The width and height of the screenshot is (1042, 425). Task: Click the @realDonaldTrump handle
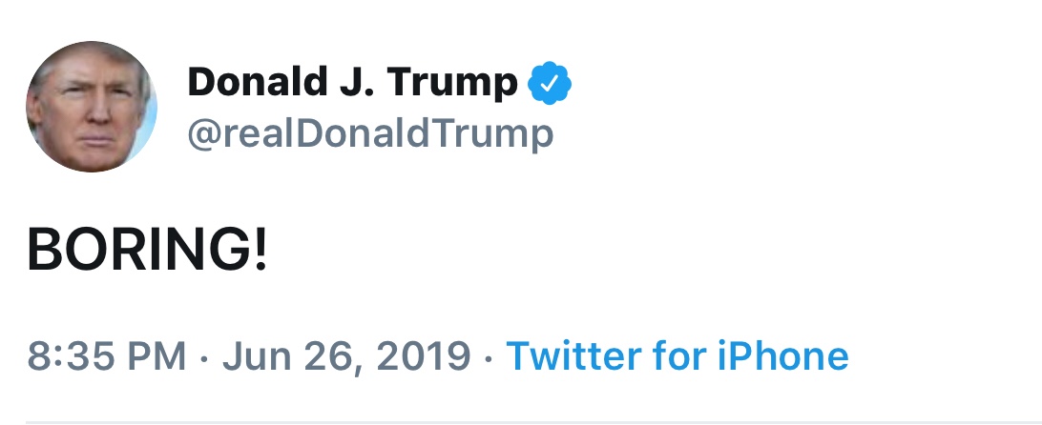369,133
